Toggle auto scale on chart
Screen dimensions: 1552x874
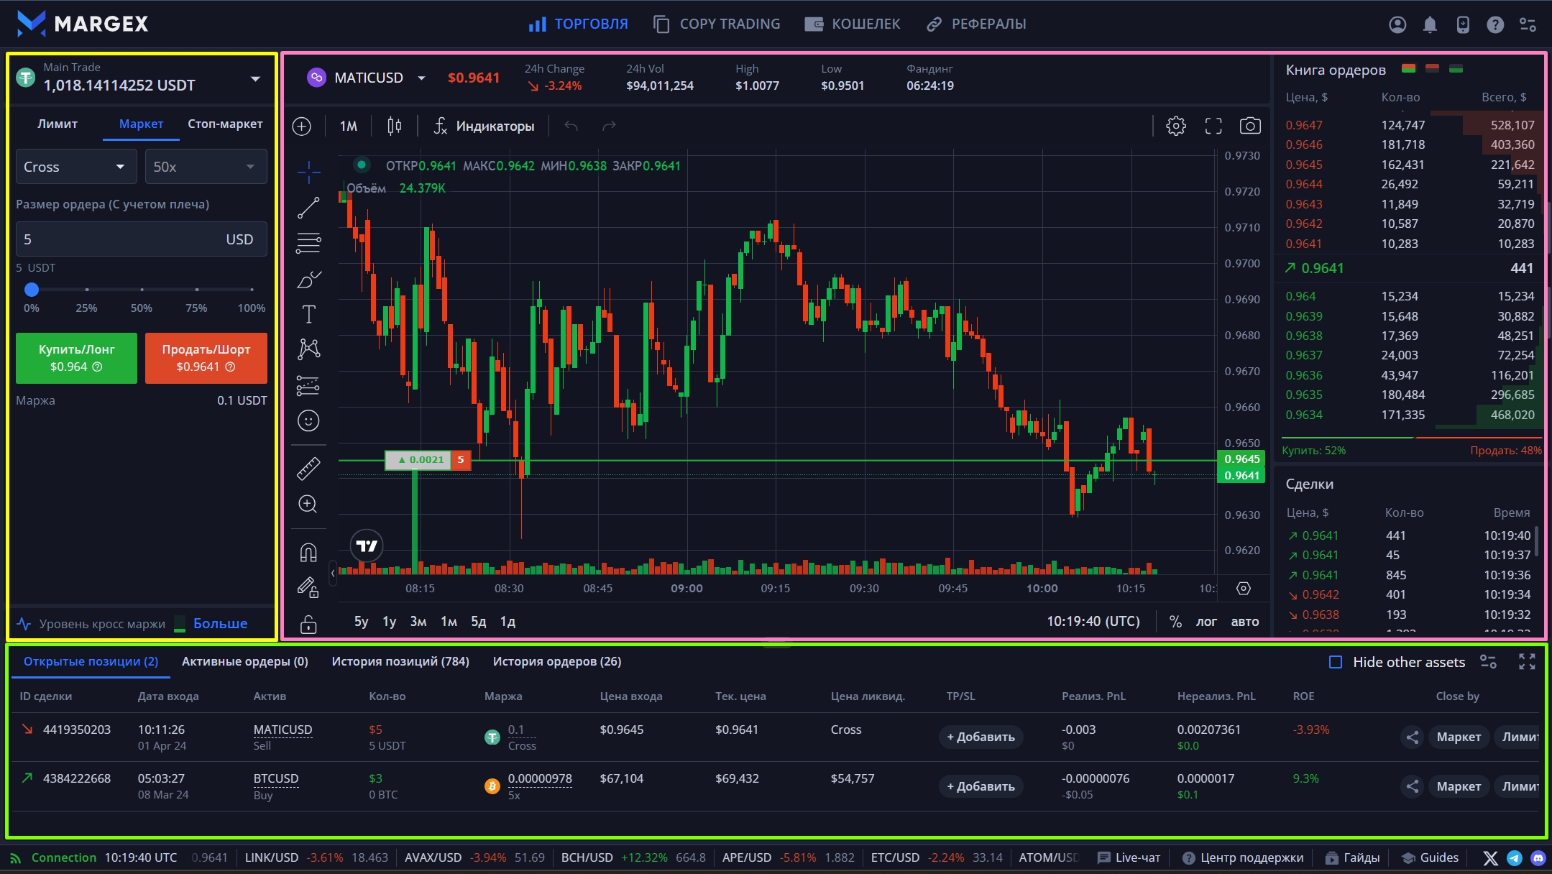click(1244, 622)
